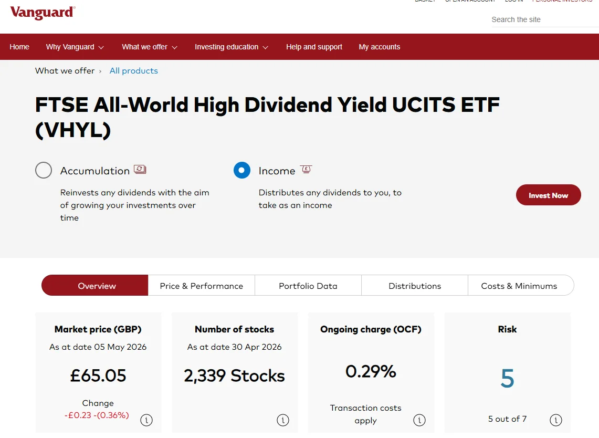Click the Market price (GBP) title

(98, 329)
